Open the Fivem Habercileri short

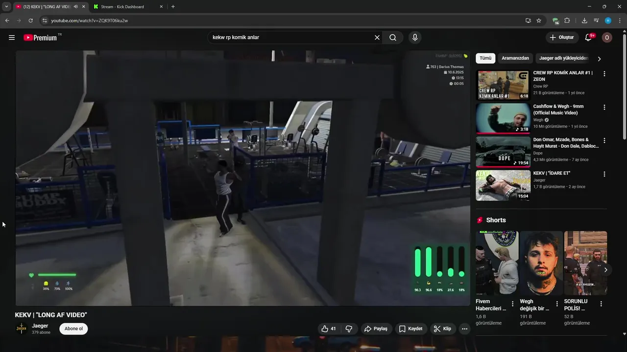(497, 263)
